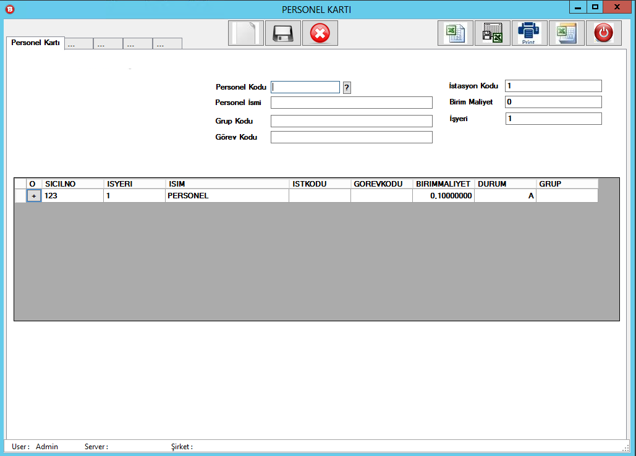The width and height of the screenshot is (636, 456).
Task: Open the second tab labeled with dots
Action: coord(108,44)
